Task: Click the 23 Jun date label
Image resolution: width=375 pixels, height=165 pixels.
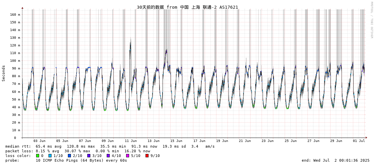Action: [x=268, y=141]
